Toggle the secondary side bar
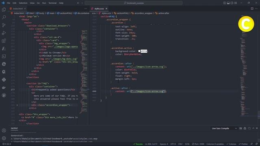Image resolution: width=260 pixels, height=146 pixels. (232, 3)
